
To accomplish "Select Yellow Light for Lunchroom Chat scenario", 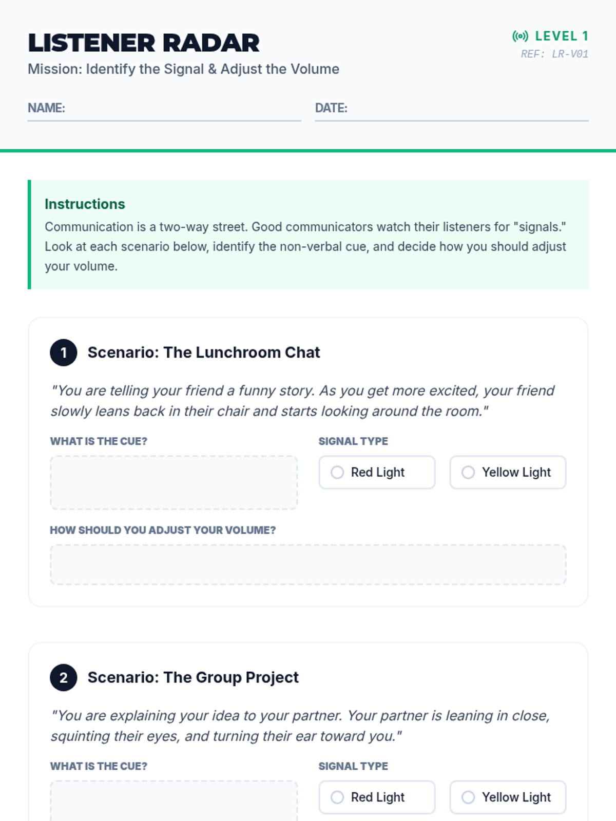I will 508,472.
